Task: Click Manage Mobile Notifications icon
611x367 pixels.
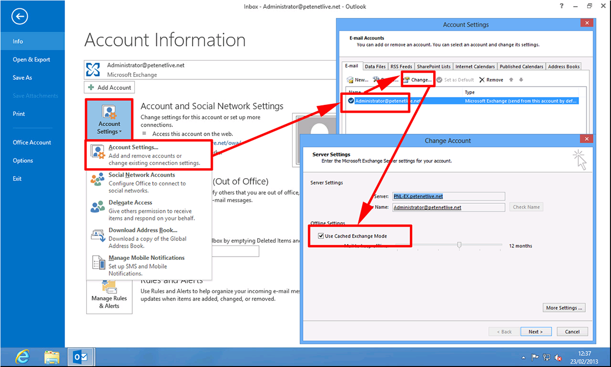Action: (x=98, y=263)
